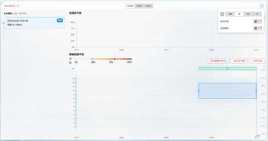Select the 12H time range

click(x=248, y=14)
